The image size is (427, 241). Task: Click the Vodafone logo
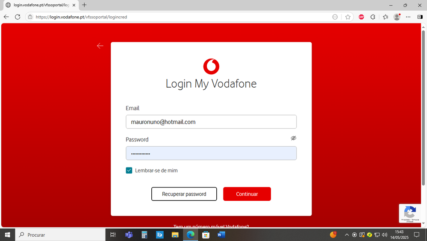(211, 66)
